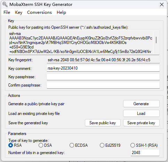Viewport: 168px width, 162px height.
Task: Click the number of bits field
Action: [x=145, y=153]
